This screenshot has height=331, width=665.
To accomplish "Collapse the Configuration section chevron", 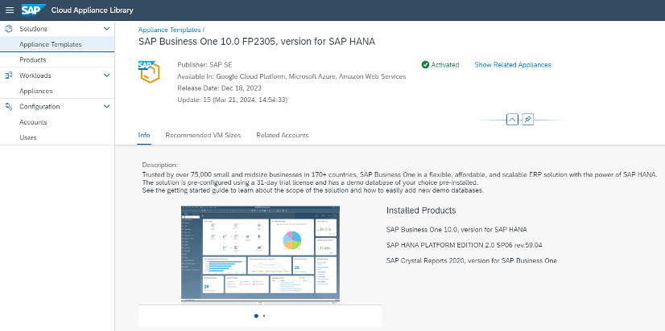I will [106, 106].
